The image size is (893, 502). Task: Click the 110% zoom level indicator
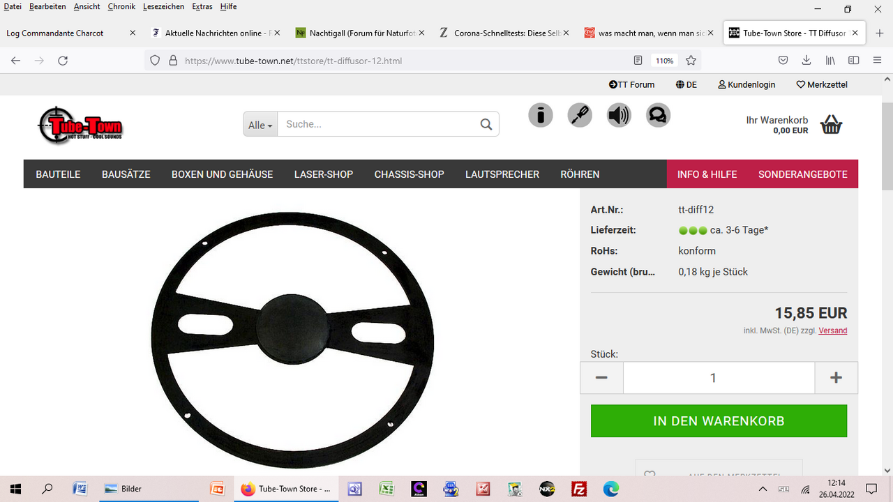click(663, 61)
